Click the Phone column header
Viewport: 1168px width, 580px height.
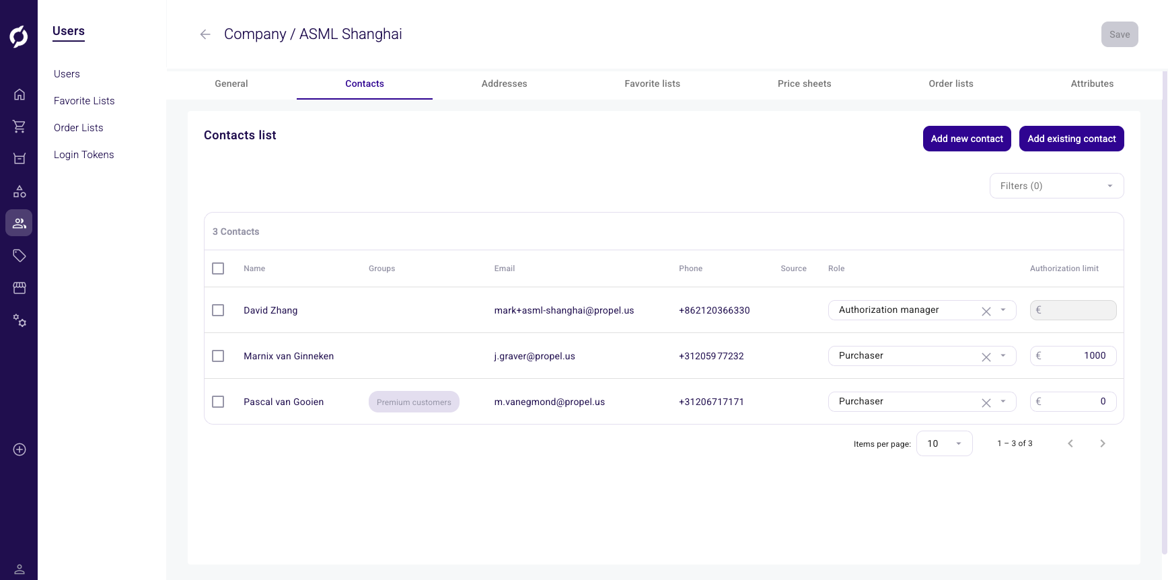click(690, 268)
